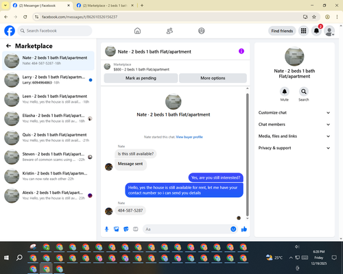Click the voice clip microphone icon
343x274 pixels.
(x=106, y=229)
